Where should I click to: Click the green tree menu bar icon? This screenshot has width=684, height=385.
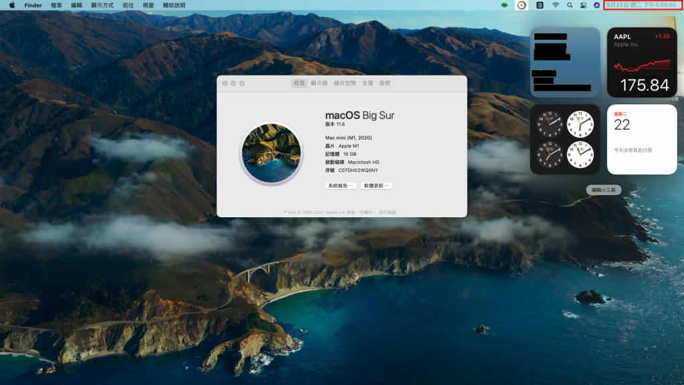504,5
